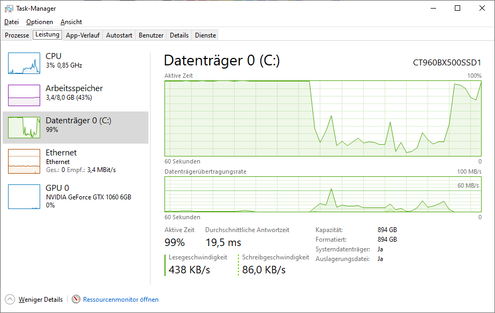Switch to the Autostart tab
The height and width of the screenshot is (313, 495).
(119, 35)
